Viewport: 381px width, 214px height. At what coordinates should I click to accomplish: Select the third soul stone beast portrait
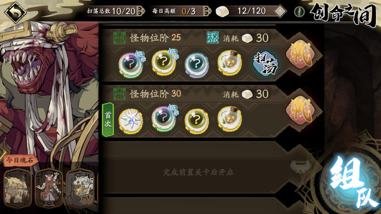pos(80,188)
